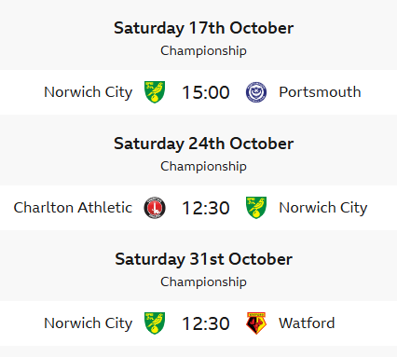This screenshot has height=357, width=397.
Task: Select Norwich City name in 24th October match
Action: [323, 208]
